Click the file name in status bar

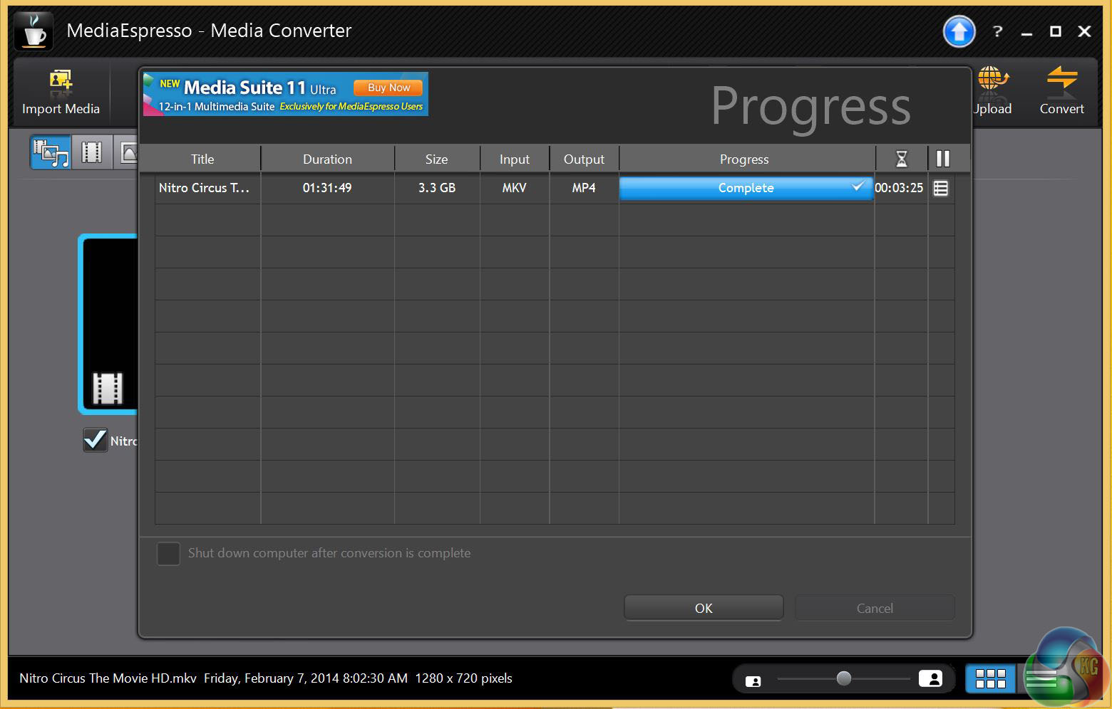point(108,678)
